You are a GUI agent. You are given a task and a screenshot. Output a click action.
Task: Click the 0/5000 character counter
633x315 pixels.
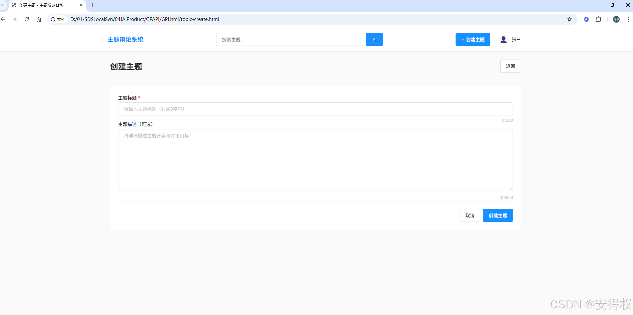[x=506, y=198]
